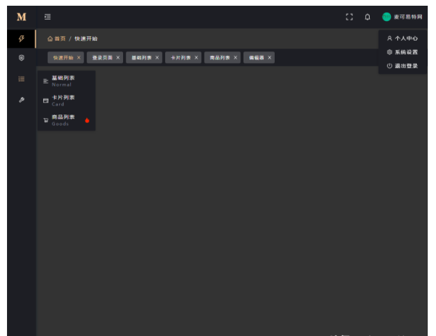Close the 登录页面 tab
The height and width of the screenshot is (336, 436).
(118, 57)
